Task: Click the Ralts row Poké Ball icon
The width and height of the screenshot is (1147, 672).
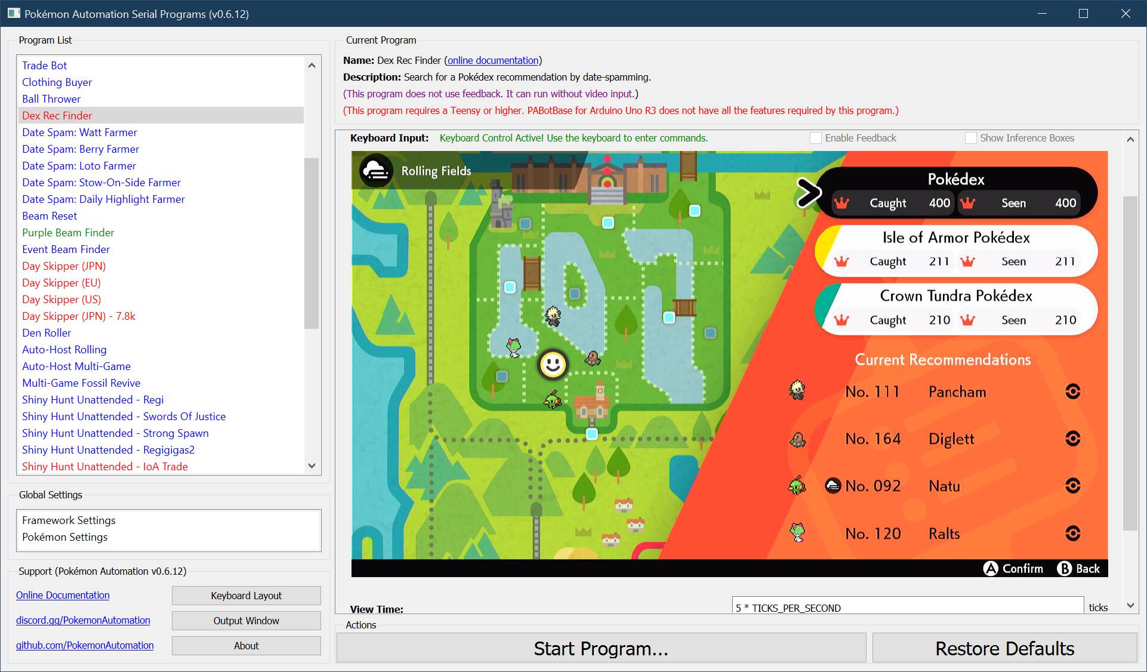Action: pos(1072,533)
